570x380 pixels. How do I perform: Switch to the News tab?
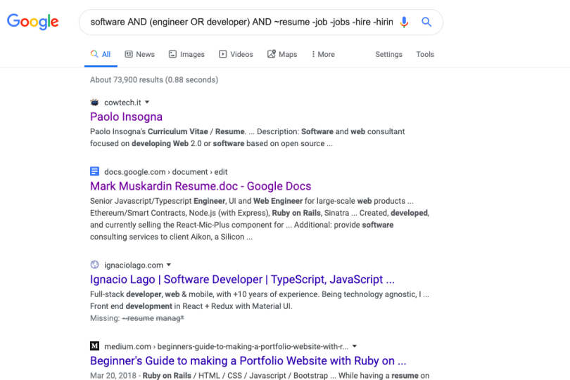[139, 55]
